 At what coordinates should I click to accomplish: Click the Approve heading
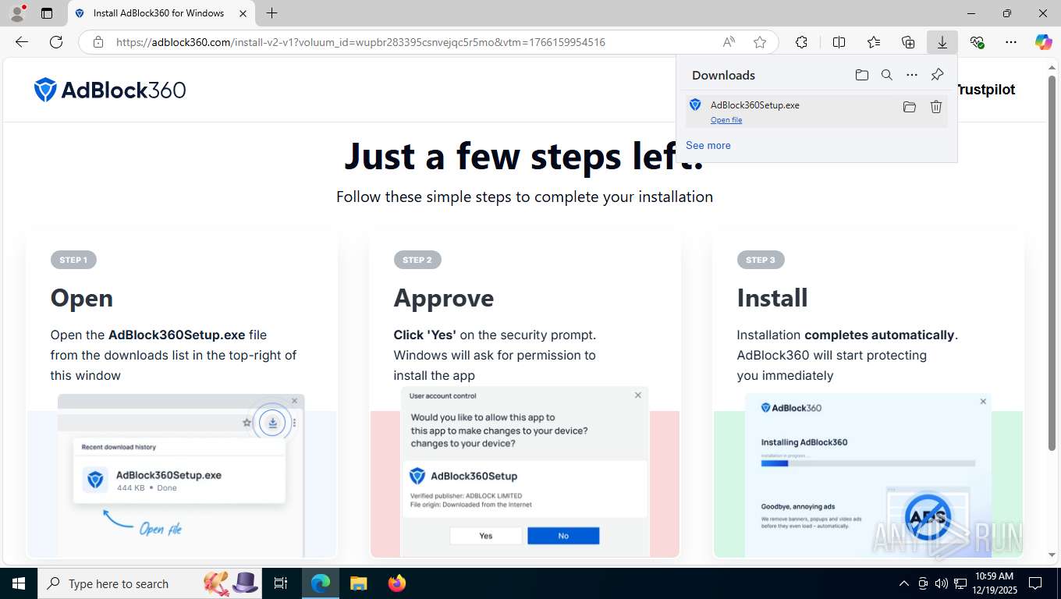(x=444, y=298)
